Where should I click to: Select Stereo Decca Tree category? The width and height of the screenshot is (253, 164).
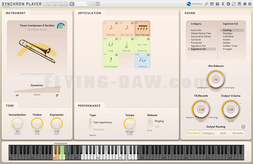pyautogui.click(x=201, y=33)
